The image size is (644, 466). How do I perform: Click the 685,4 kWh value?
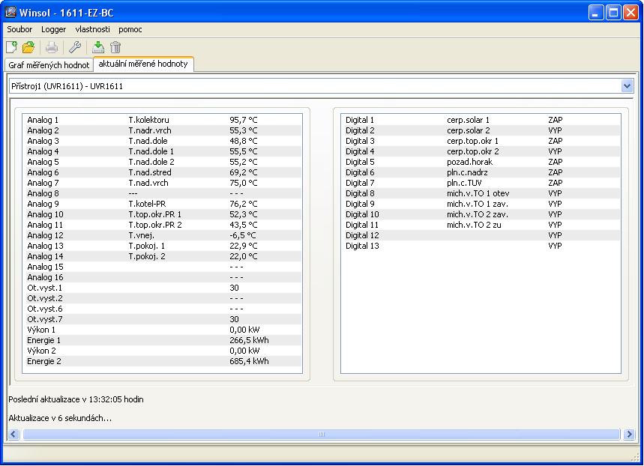coord(249,361)
